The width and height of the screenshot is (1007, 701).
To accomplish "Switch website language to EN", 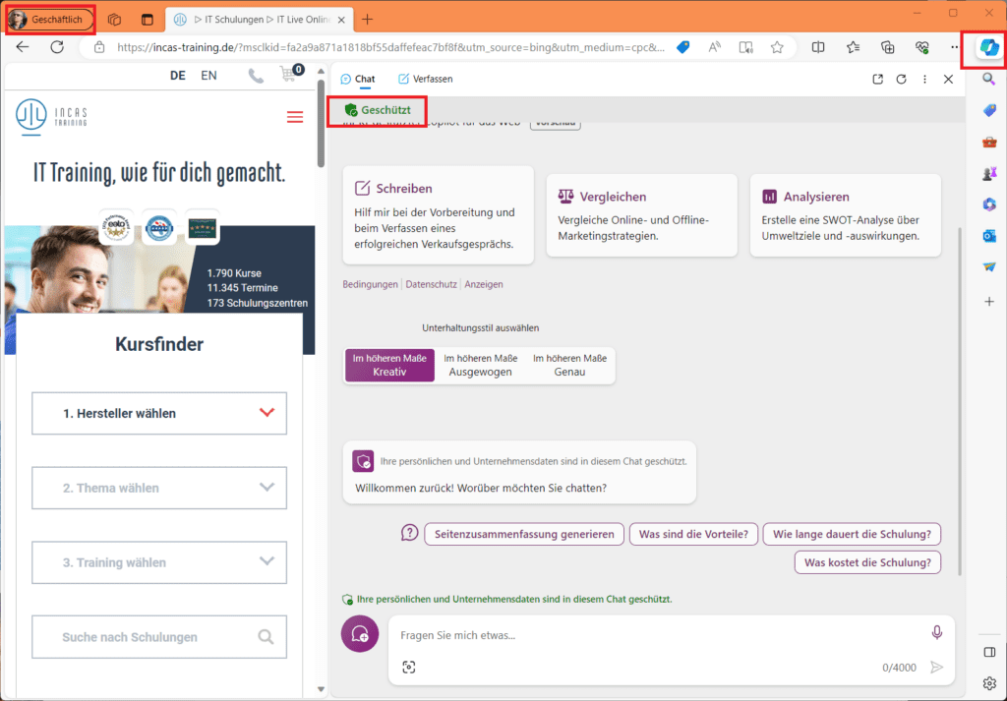I will click(208, 76).
